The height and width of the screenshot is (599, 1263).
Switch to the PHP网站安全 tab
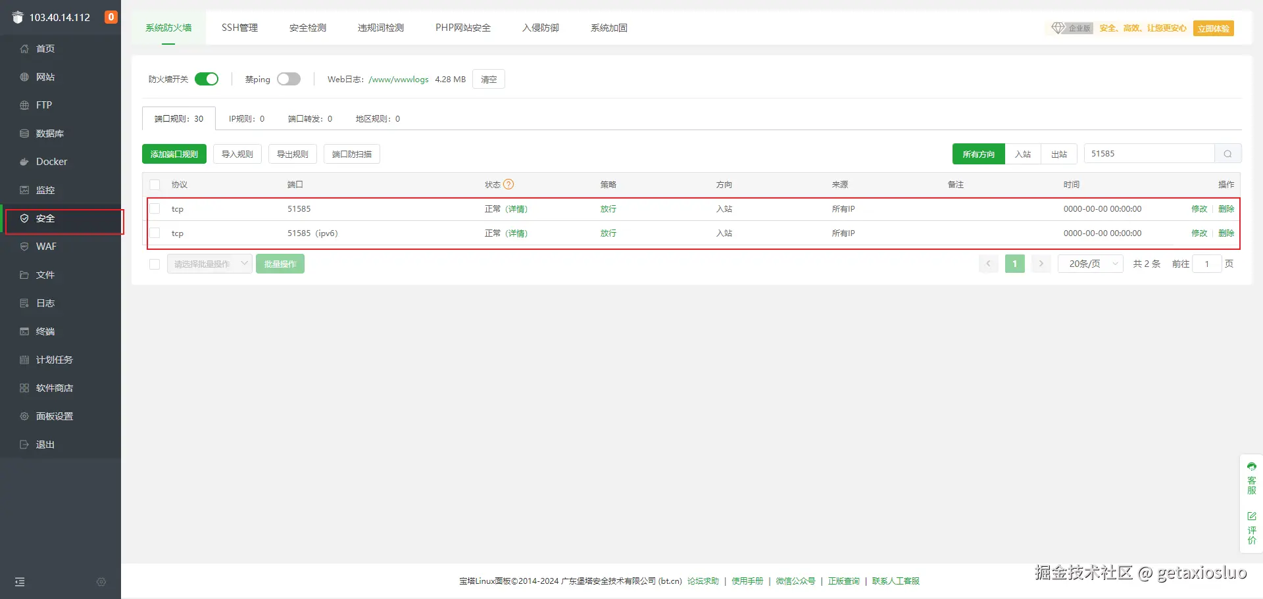(463, 28)
